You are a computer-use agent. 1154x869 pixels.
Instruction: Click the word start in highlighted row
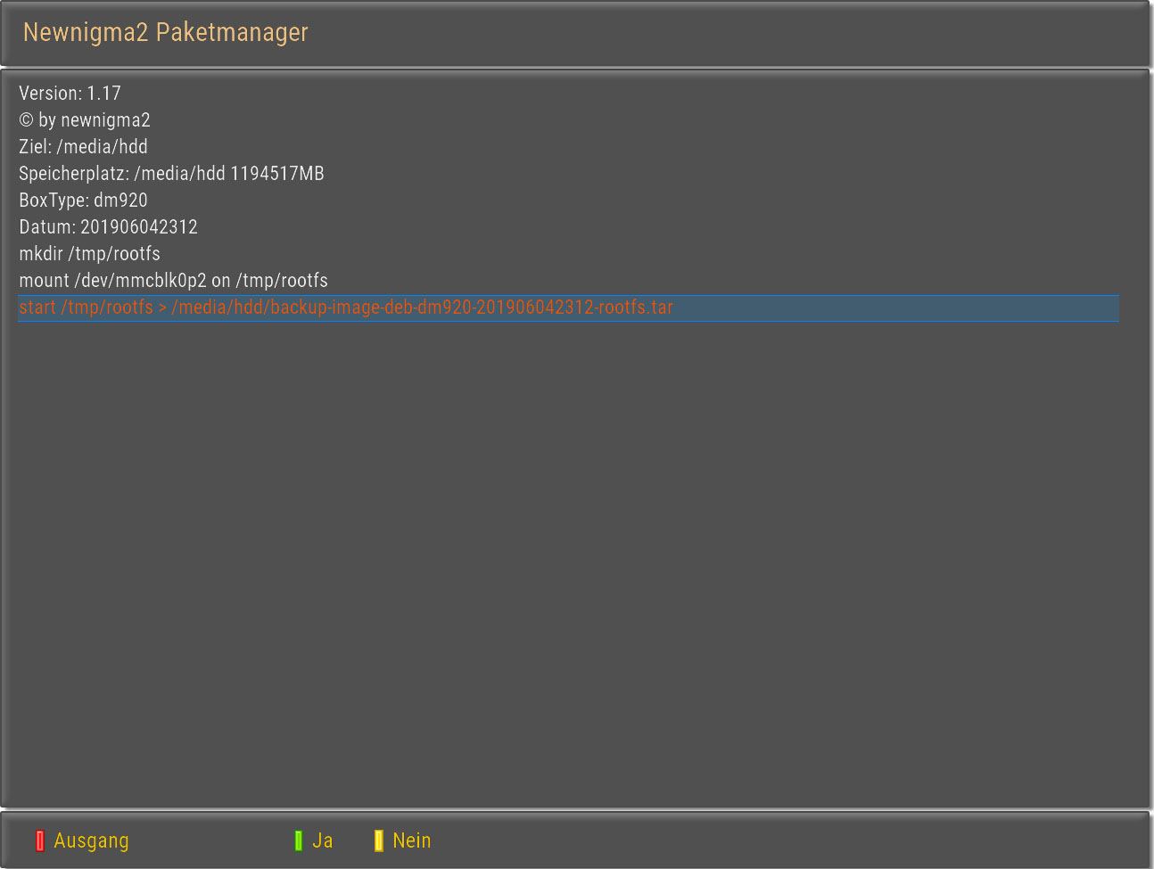point(37,307)
